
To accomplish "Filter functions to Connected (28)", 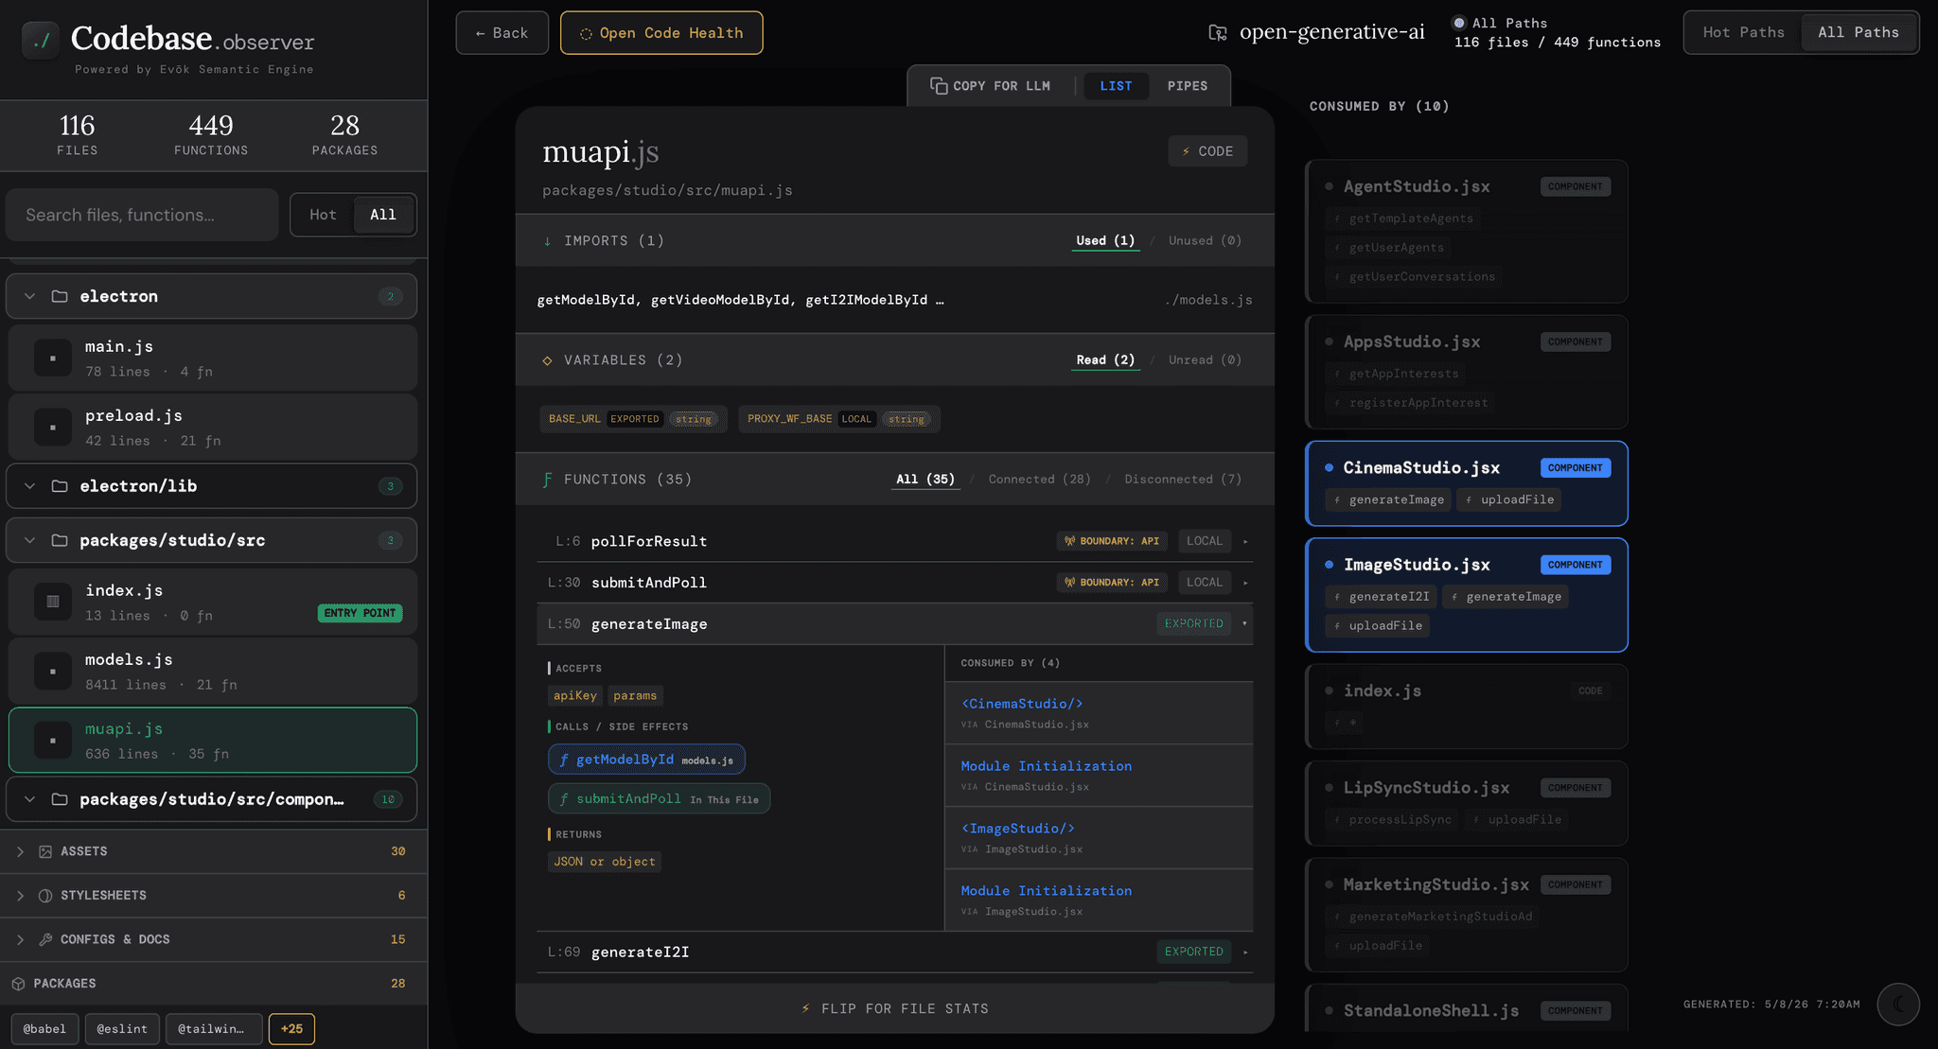I will click(x=1039, y=480).
